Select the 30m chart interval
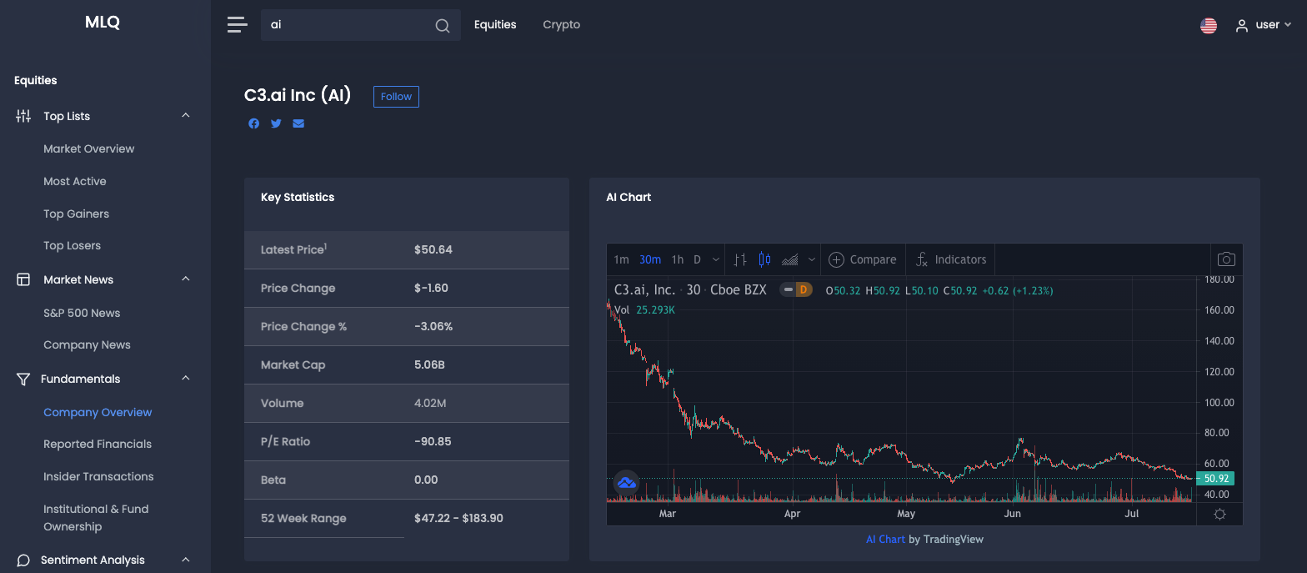 650,259
